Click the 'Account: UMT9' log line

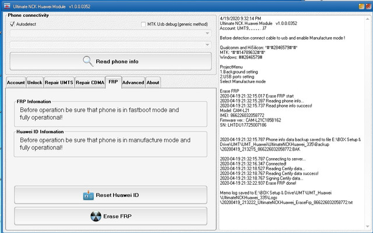(x=243, y=28)
